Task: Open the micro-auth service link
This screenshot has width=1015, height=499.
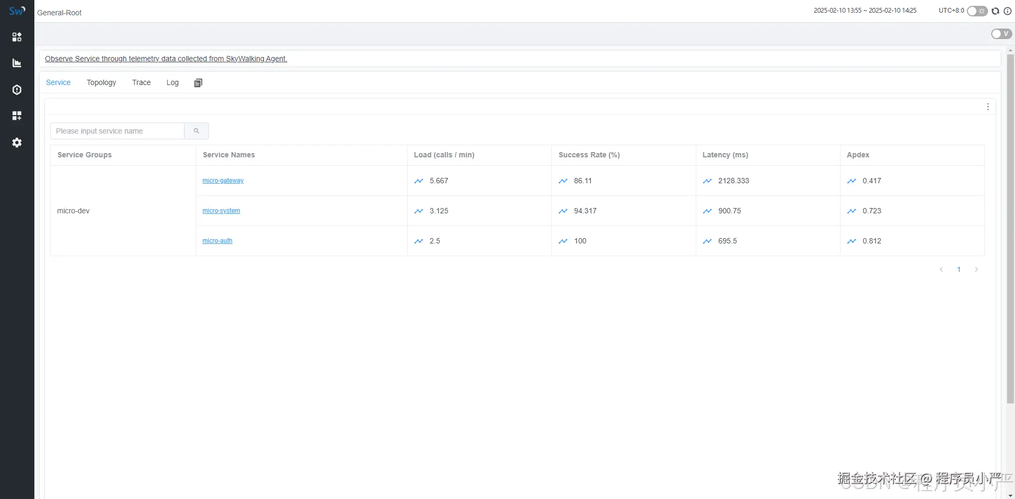Action: [x=217, y=241]
